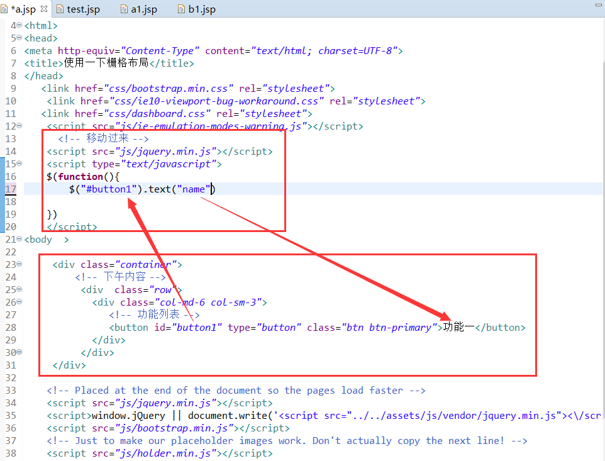Screen dimensions: 605x461
Task: Click the title text 使用一下栅格布局
Action: tap(106, 63)
